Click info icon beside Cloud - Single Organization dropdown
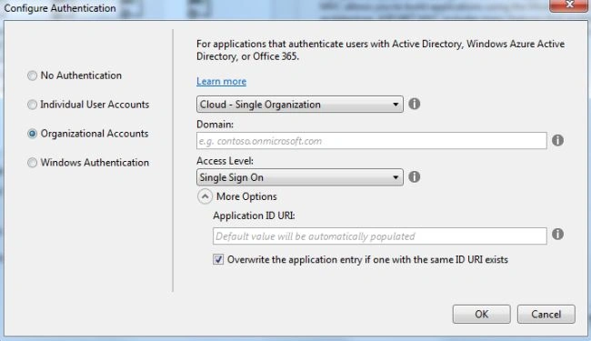591x341 pixels. point(415,104)
